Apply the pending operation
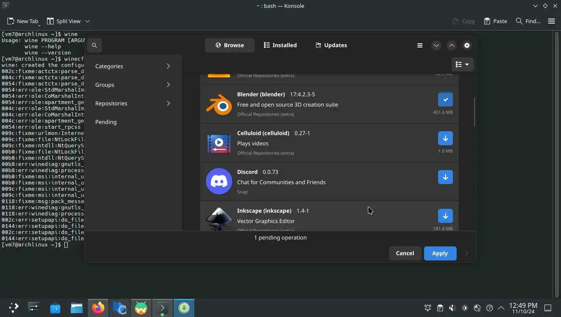 pos(440,253)
